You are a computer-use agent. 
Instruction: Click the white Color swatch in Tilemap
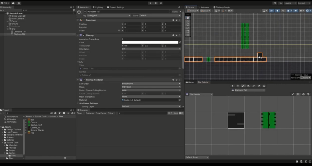[150, 42]
